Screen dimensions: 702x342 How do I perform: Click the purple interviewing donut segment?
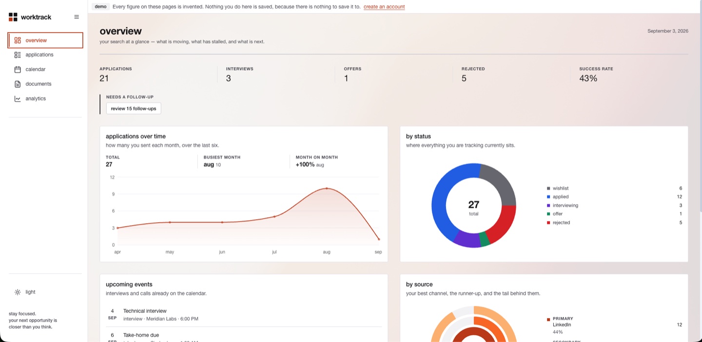pos(467,238)
